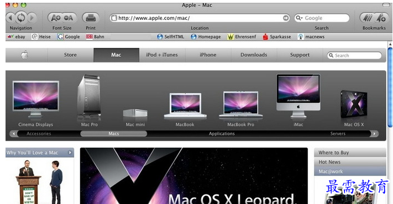Click the vertical scrollbar thumb
Viewport: 393px width, 204px height.
[x=390, y=87]
